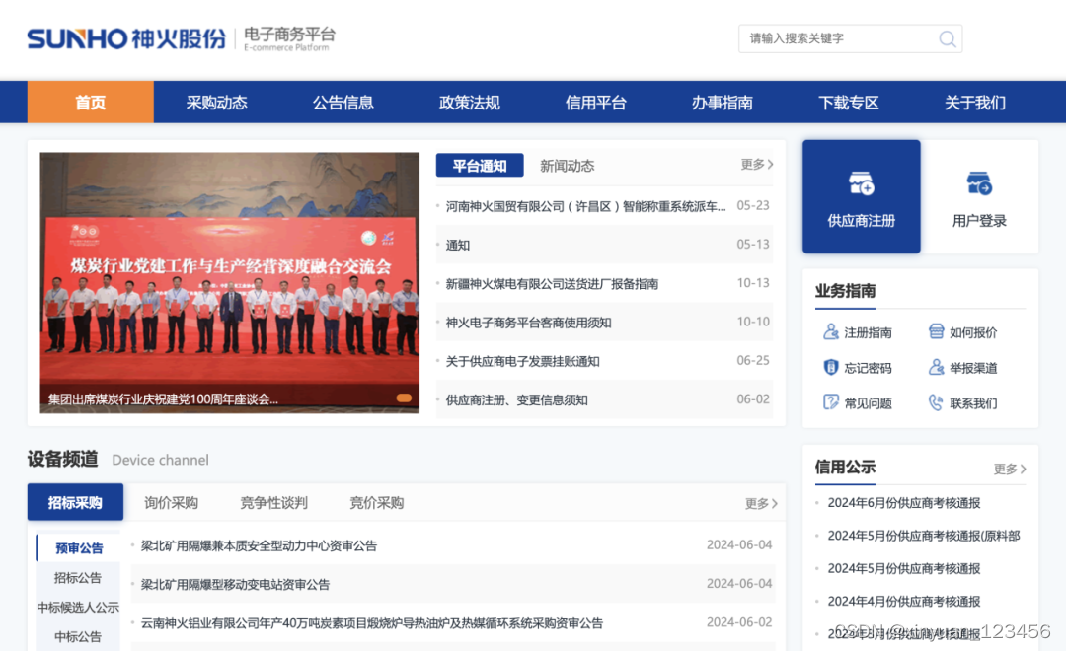This screenshot has height=651, width=1066.
Task: Open 梁北矿用隔爆兼本质安全型动力中心资审公告
Action: 259,545
